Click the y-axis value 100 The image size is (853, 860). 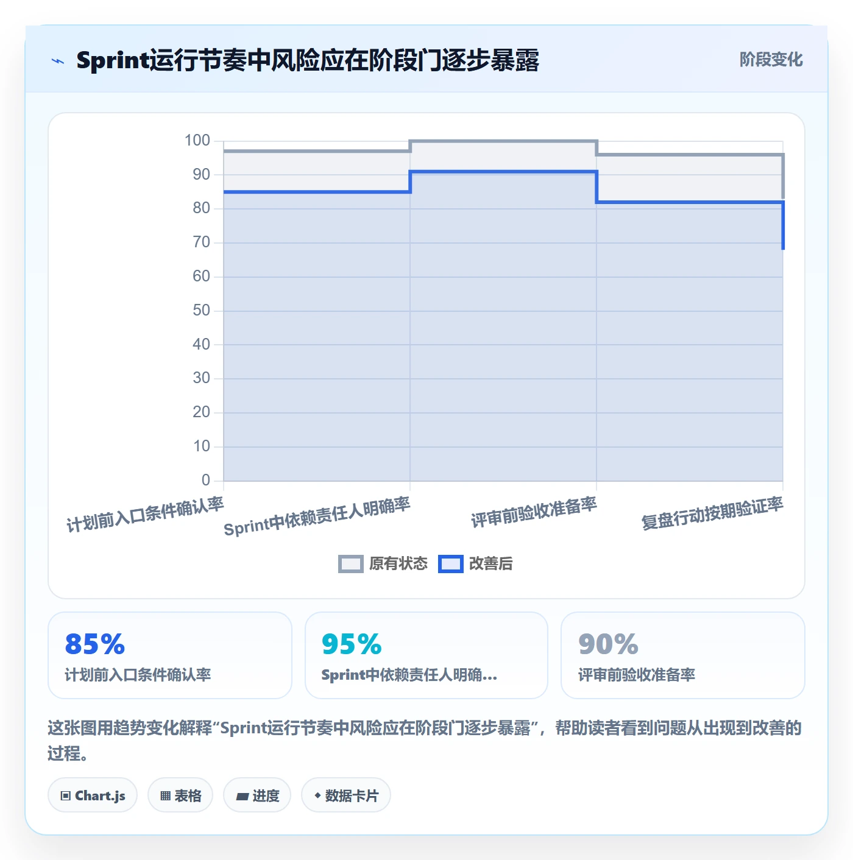(197, 141)
